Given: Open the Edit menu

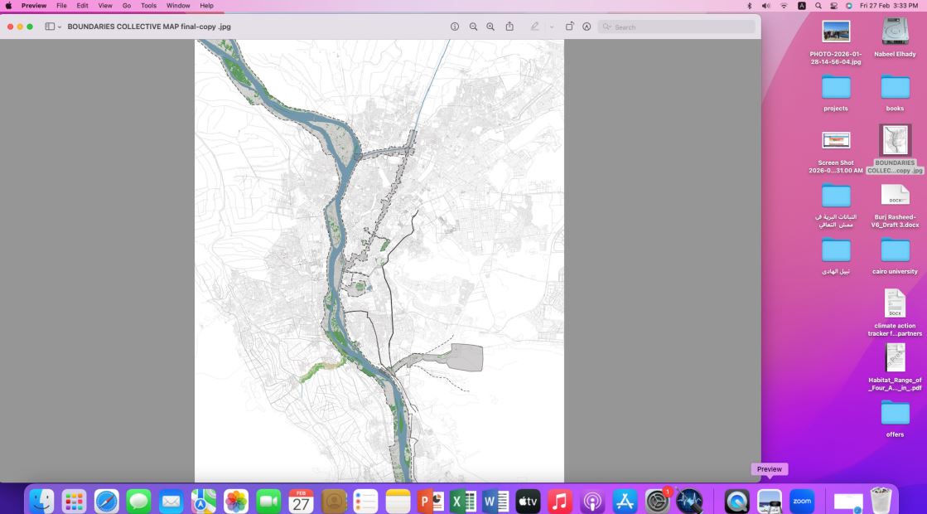Looking at the screenshot, I should tap(82, 5).
